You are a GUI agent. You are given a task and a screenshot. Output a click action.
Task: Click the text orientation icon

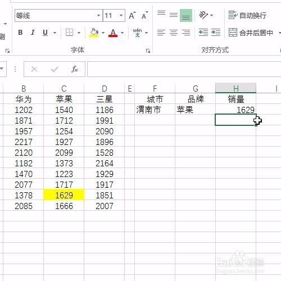[203, 15]
